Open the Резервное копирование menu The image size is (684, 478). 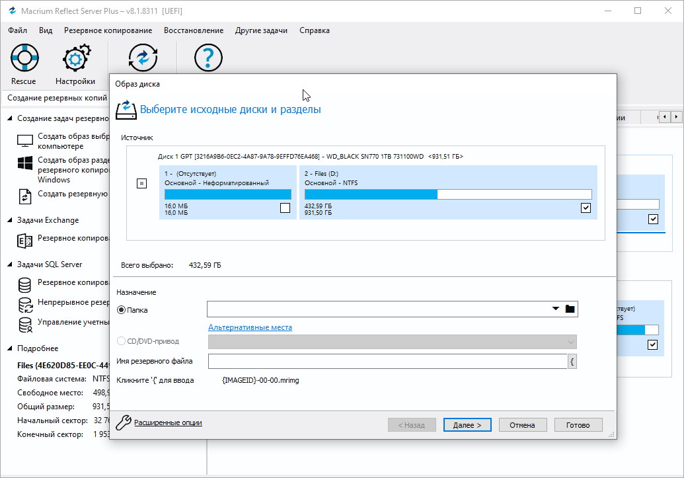[x=108, y=30]
